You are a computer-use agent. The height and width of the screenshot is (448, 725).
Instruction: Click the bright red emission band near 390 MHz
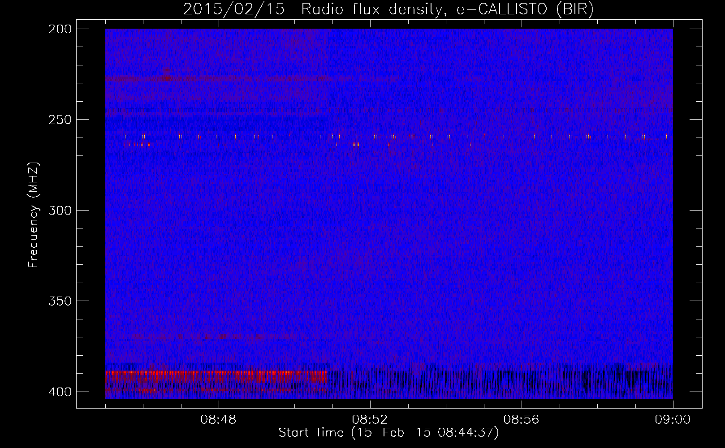point(216,376)
